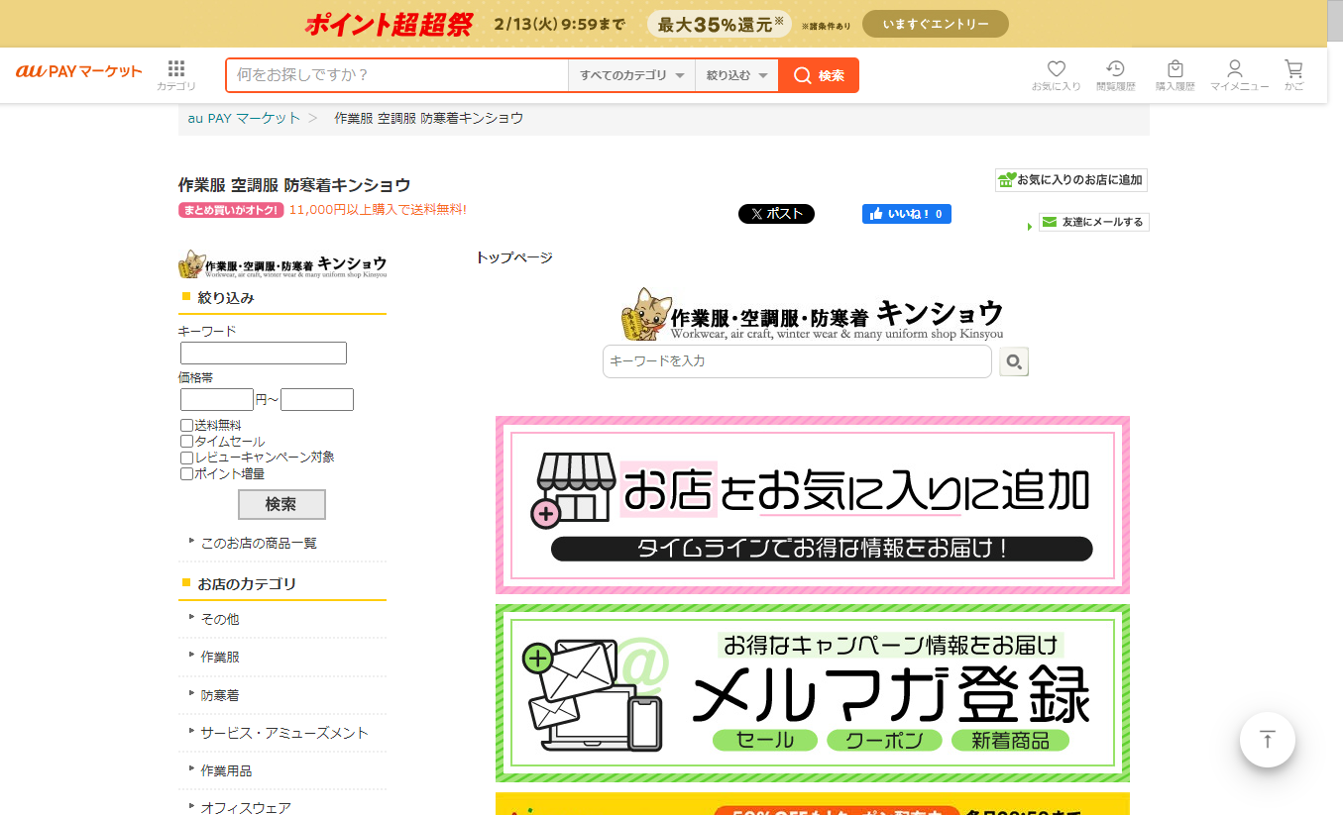This screenshot has width=1343, height=815.
Task: Tick the タイムセール checkbox
Action: pos(186,442)
